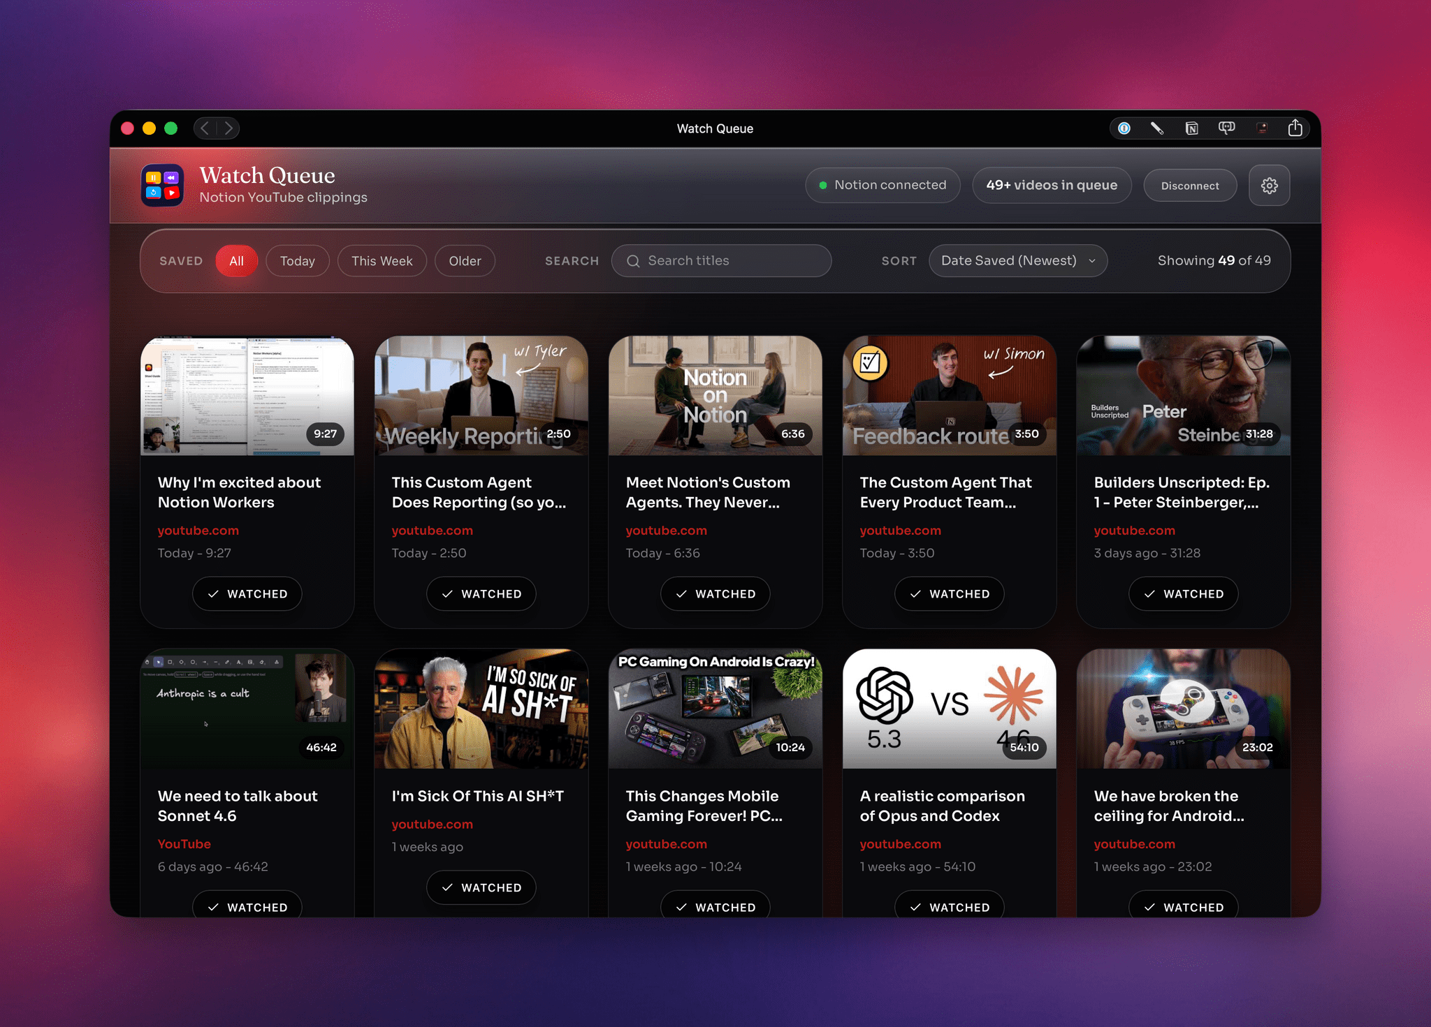Open settings with the gear icon

[x=1270, y=186]
